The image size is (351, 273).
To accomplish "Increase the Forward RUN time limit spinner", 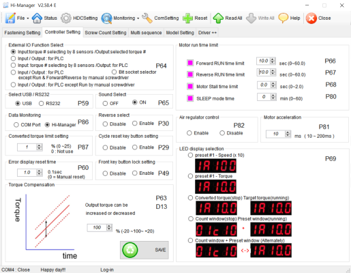I will click(x=273, y=59).
